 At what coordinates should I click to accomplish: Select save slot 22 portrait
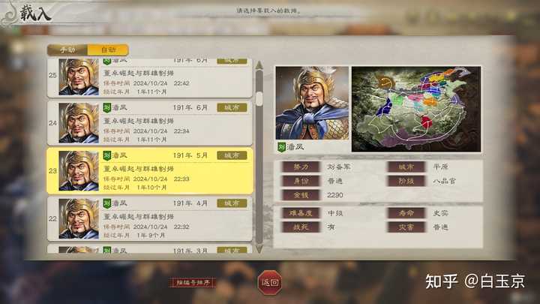(79, 218)
